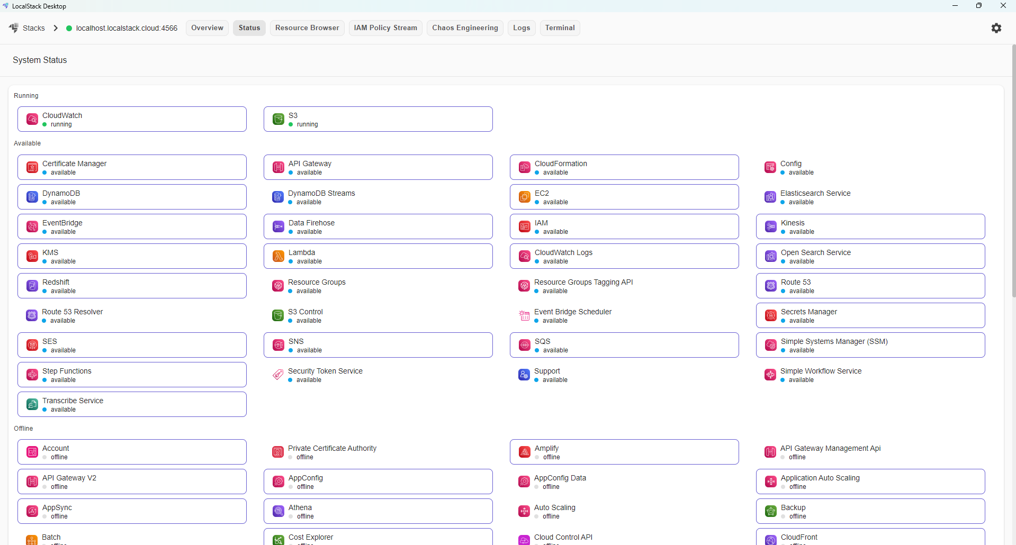Screen dimensions: 1016x545
Task: Click the Data Firehose icon
Action: [x=278, y=226]
